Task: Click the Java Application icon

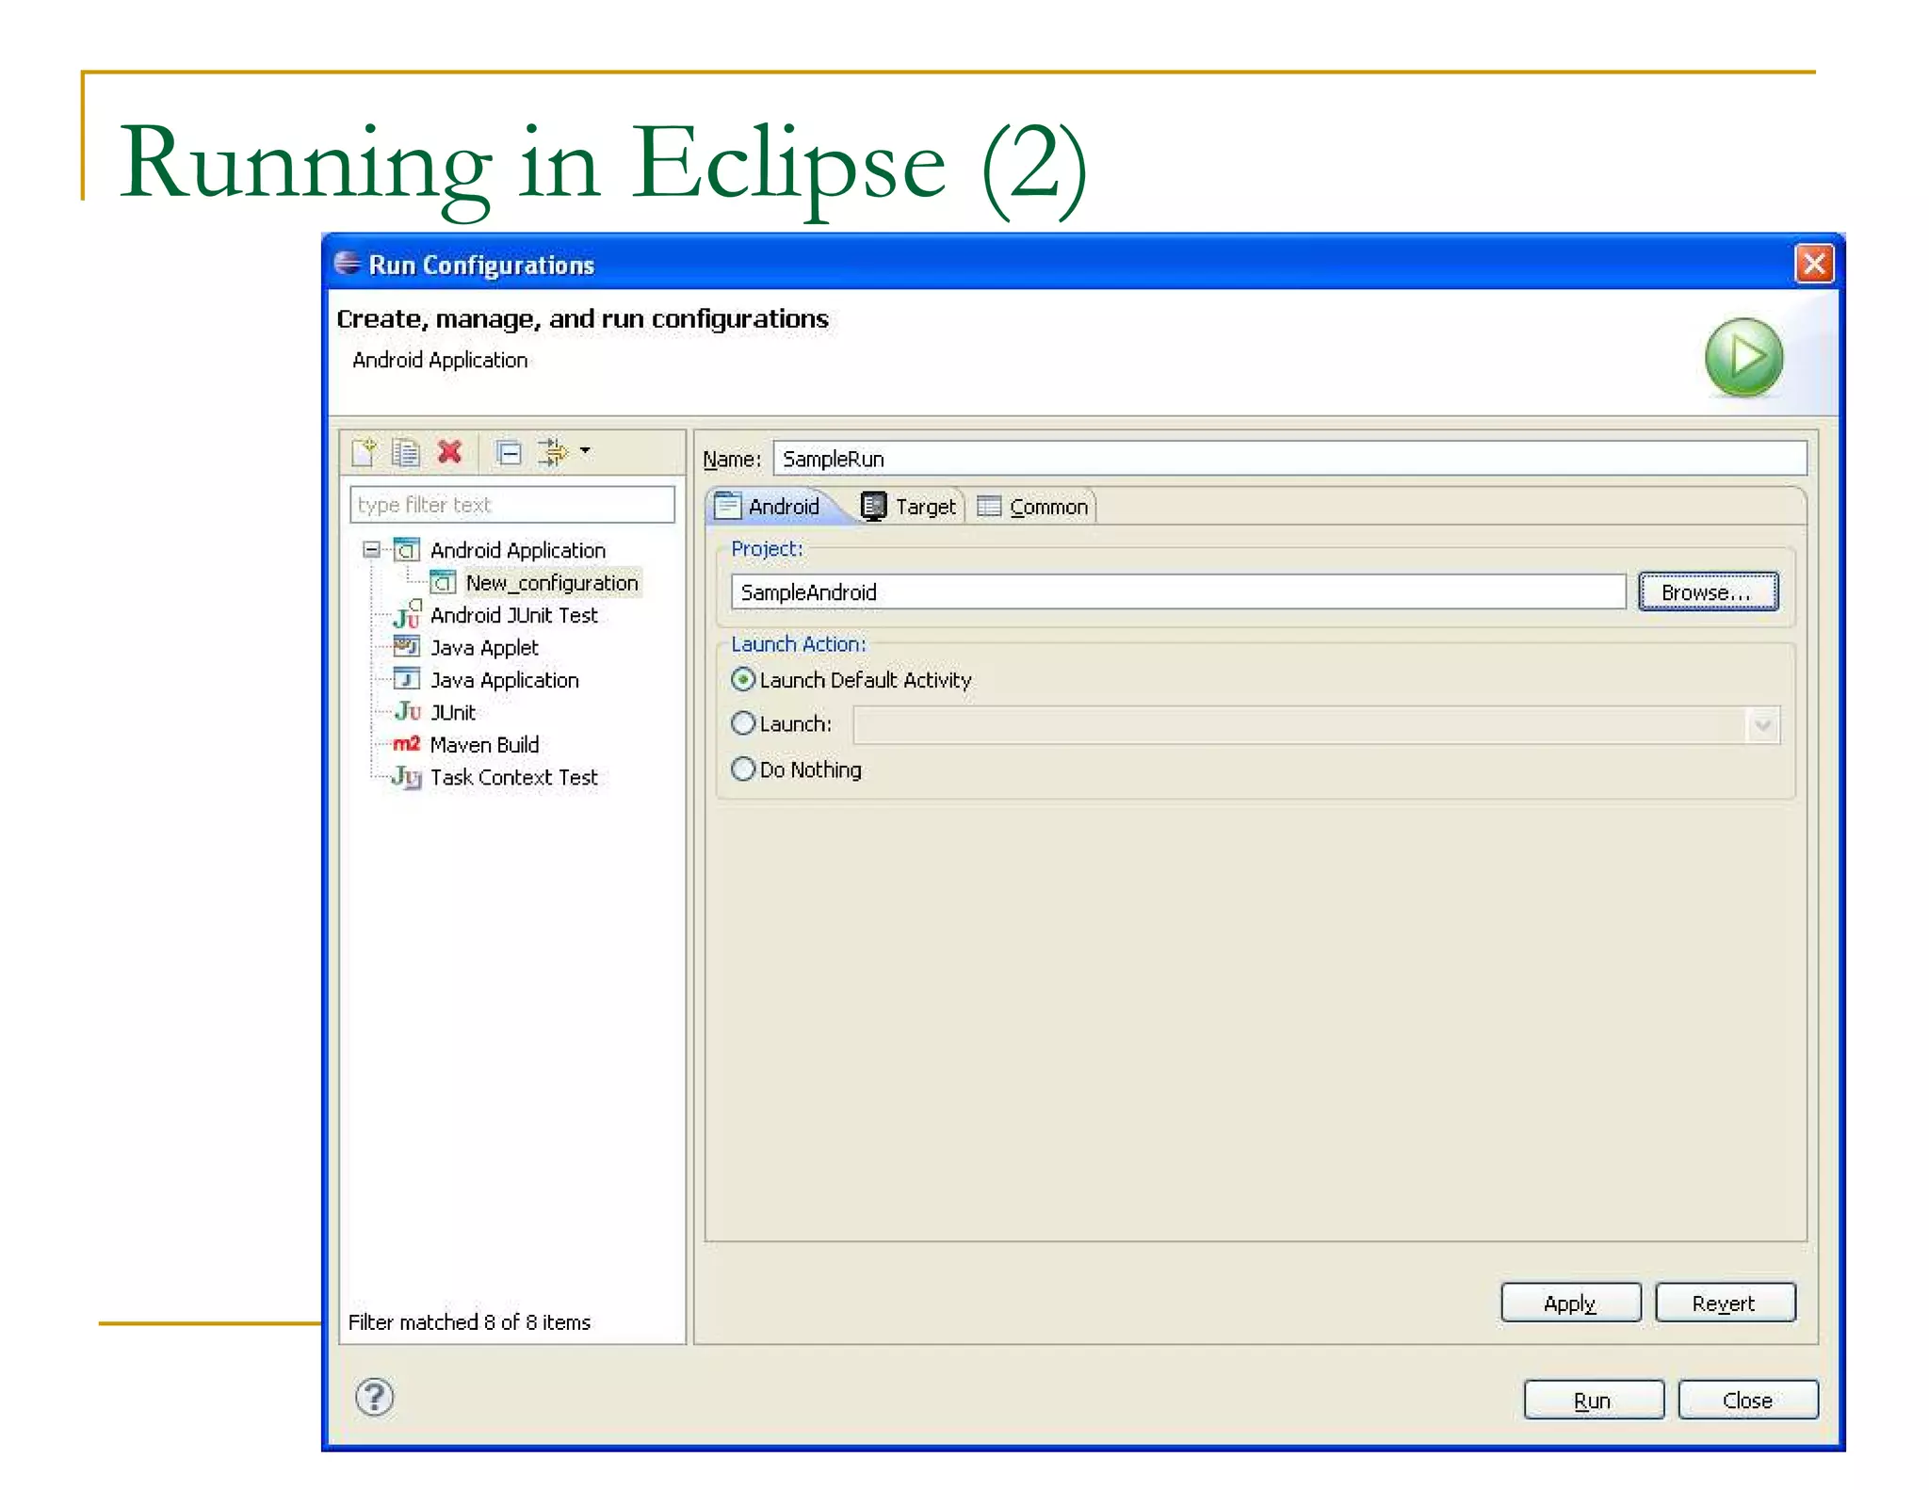Action: point(406,679)
